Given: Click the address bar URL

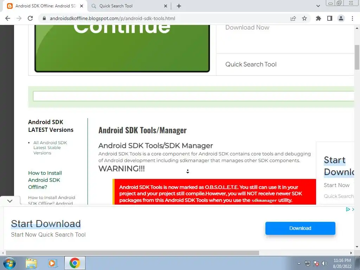Looking at the screenshot, I should click(112, 18).
